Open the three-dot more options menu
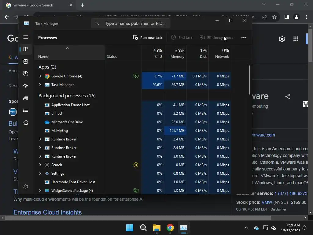Viewport: 313px width, 235px height. tap(244, 38)
